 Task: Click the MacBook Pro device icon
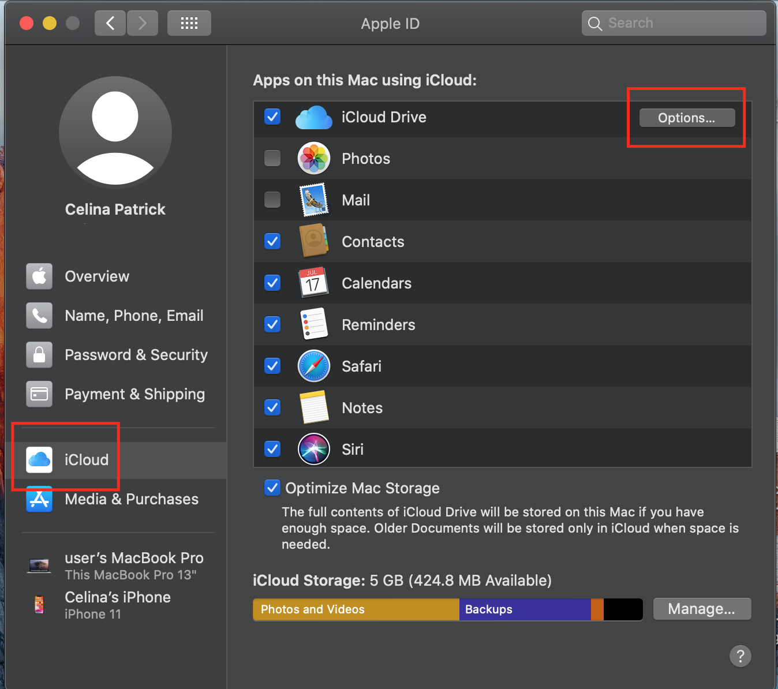click(x=39, y=566)
